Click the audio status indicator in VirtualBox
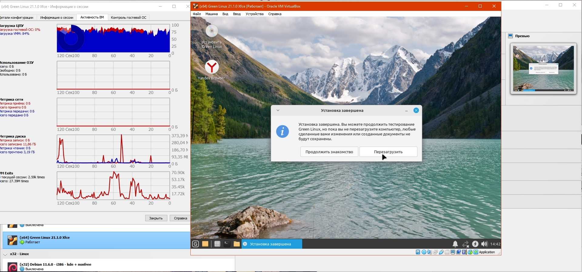Image resolution: width=582 pixels, height=272 pixels. click(430, 252)
